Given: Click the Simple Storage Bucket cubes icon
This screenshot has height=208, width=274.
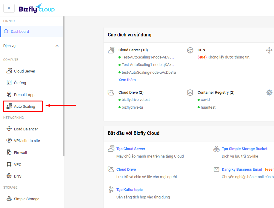Looking at the screenshot, I should point(216,149).
